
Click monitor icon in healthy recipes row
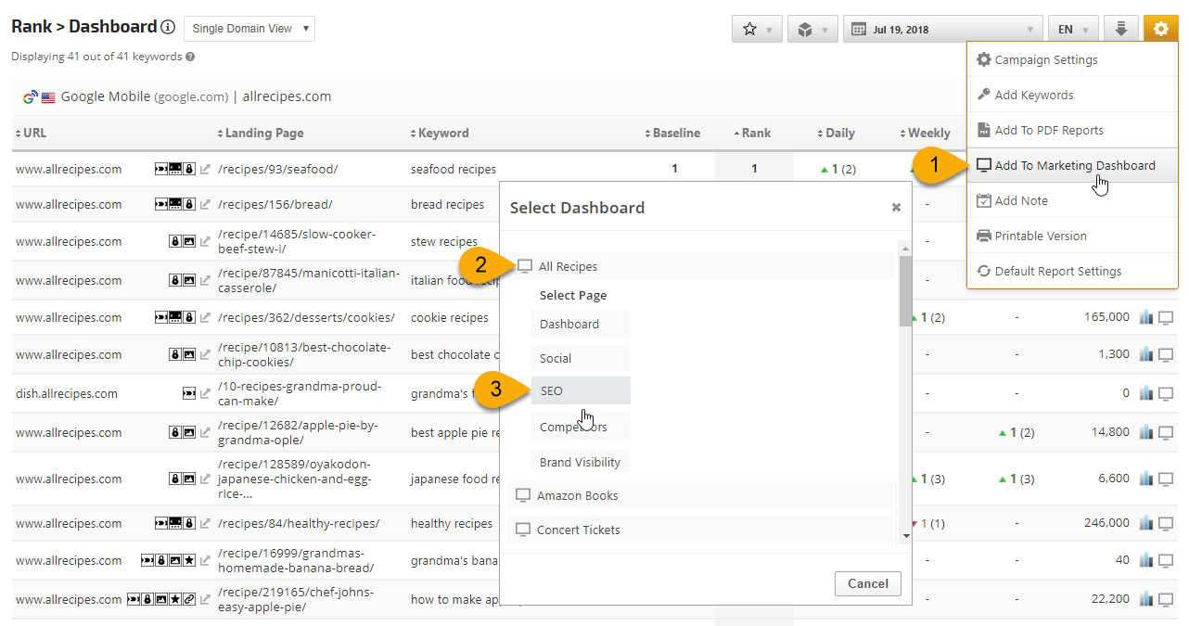click(x=1166, y=523)
